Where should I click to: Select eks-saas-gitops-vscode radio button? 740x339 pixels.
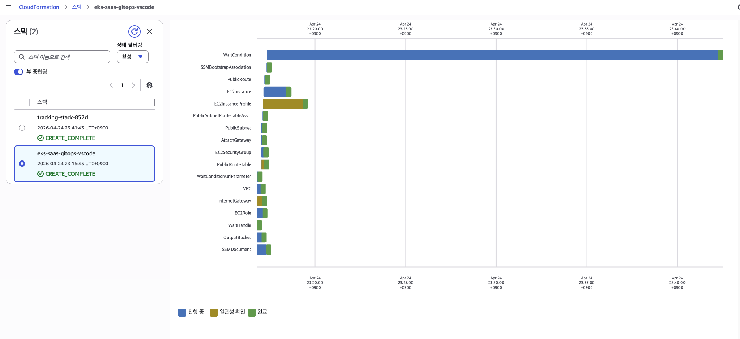click(x=22, y=164)
